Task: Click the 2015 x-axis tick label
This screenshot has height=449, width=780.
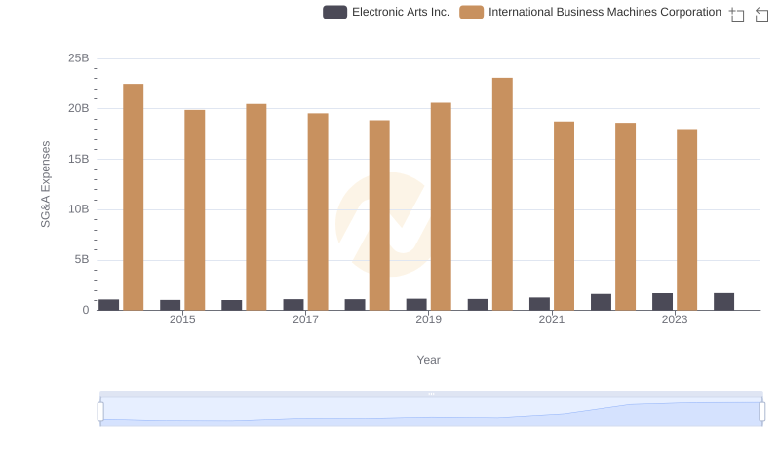Action: pos(182,319)
